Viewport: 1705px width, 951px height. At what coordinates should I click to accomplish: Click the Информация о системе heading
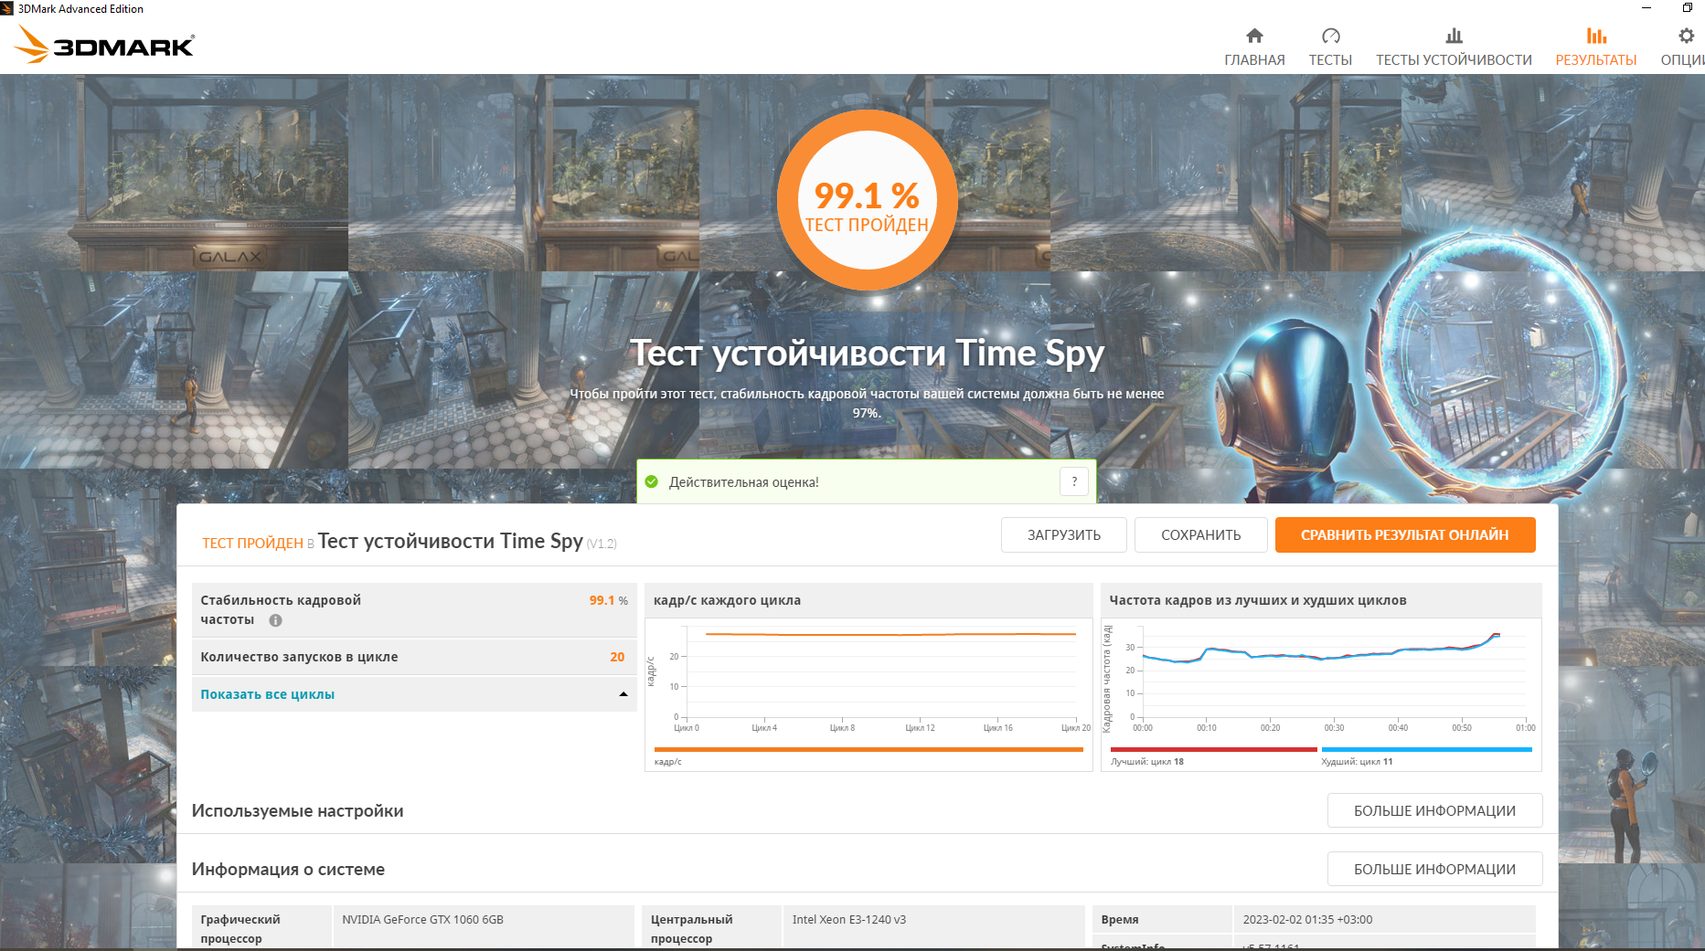[288, 870]
